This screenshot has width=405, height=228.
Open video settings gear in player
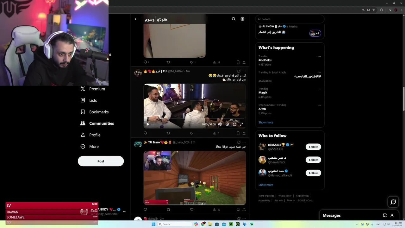227,124
